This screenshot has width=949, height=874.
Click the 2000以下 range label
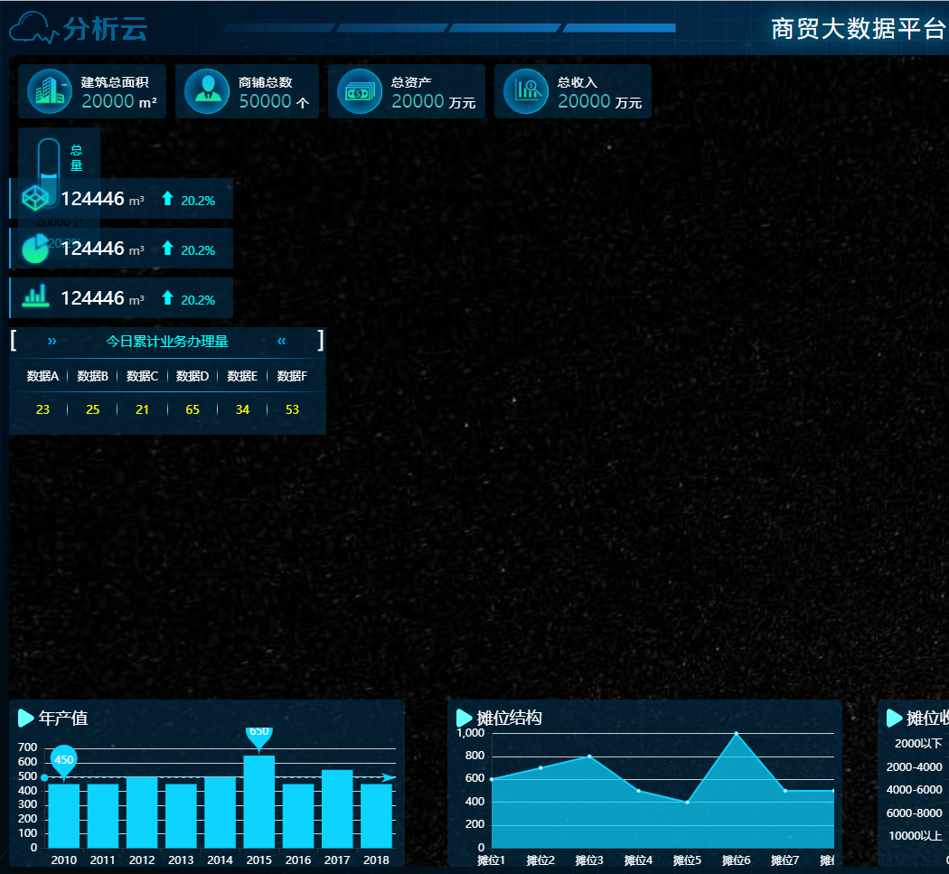click(x=919, y=744)
